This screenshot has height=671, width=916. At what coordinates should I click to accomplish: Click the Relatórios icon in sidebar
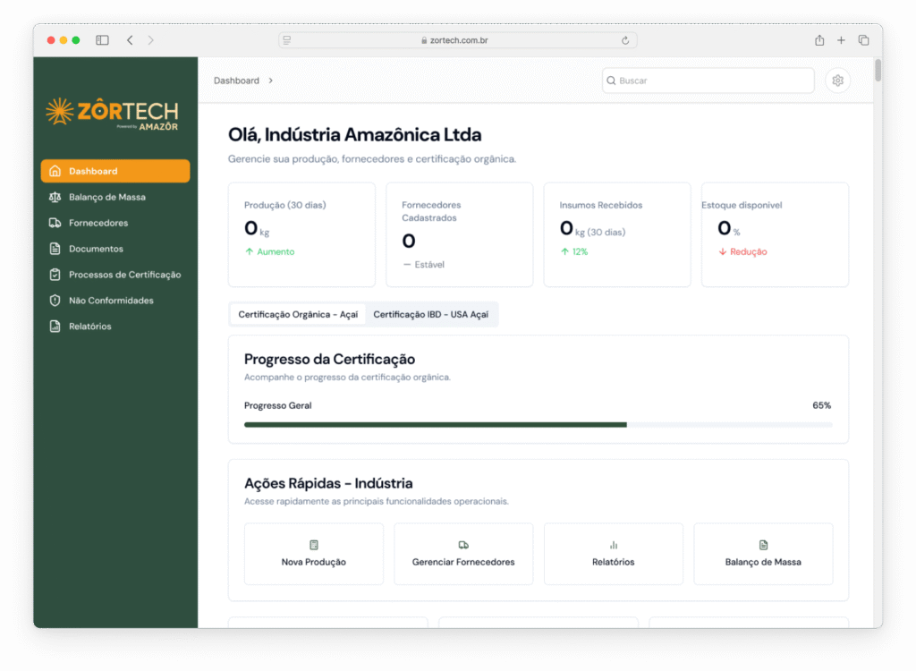point(55,327)
